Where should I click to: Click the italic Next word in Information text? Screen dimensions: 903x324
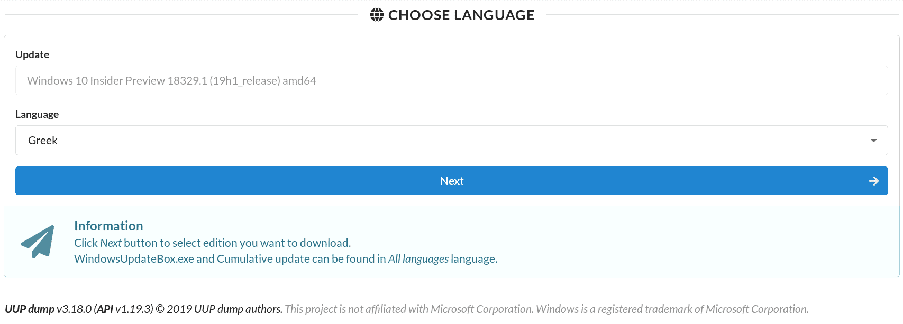click(111, 243)
